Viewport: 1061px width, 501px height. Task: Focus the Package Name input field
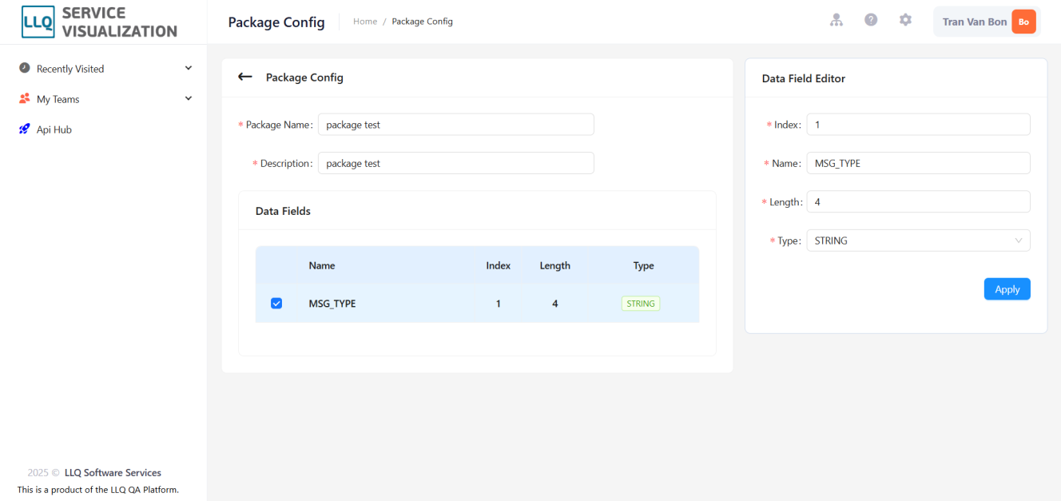pyautogui.click(x=456, y=125)
